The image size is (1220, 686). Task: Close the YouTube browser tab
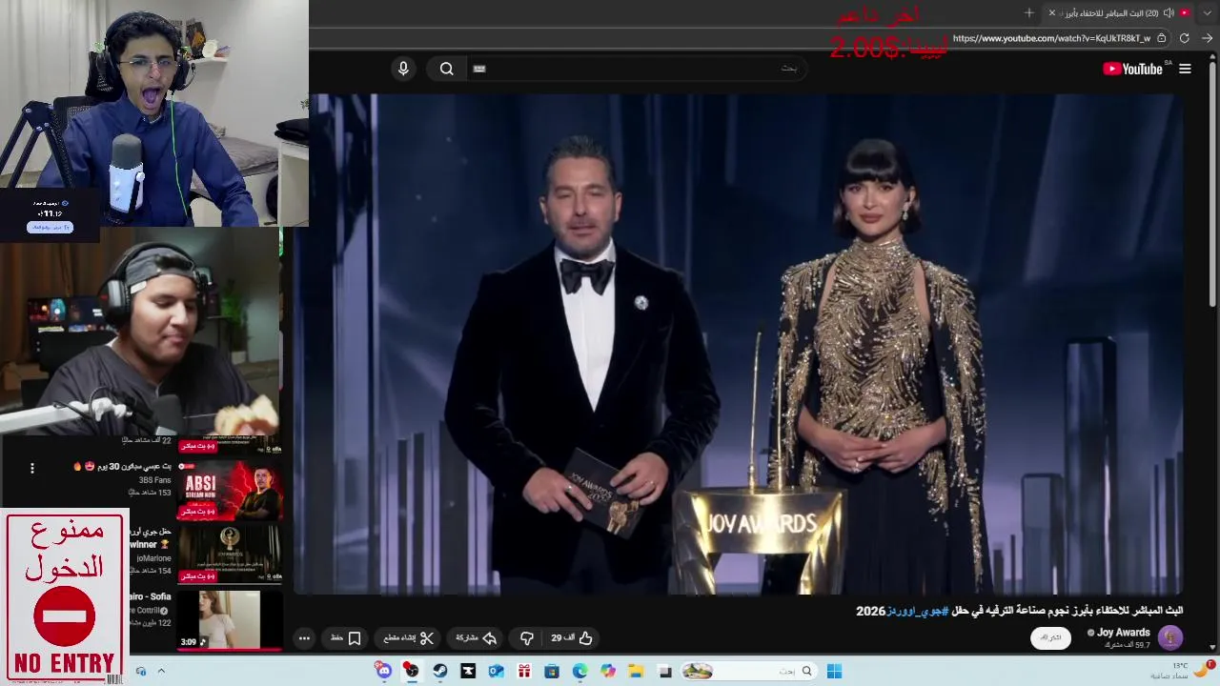[x=1052, y=12]
